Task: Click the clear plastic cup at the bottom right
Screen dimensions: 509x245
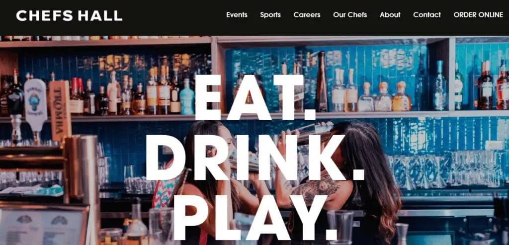Action: pos(340,225)
